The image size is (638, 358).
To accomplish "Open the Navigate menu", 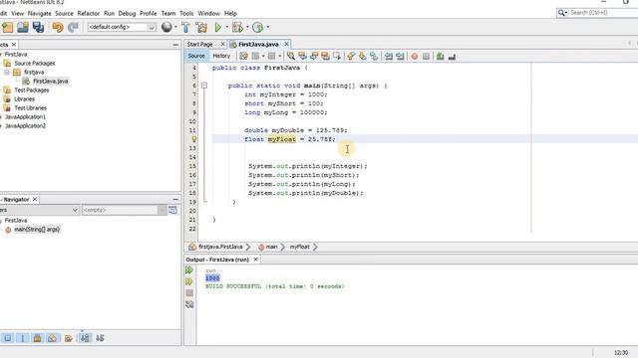I will (x=40, y=13).
